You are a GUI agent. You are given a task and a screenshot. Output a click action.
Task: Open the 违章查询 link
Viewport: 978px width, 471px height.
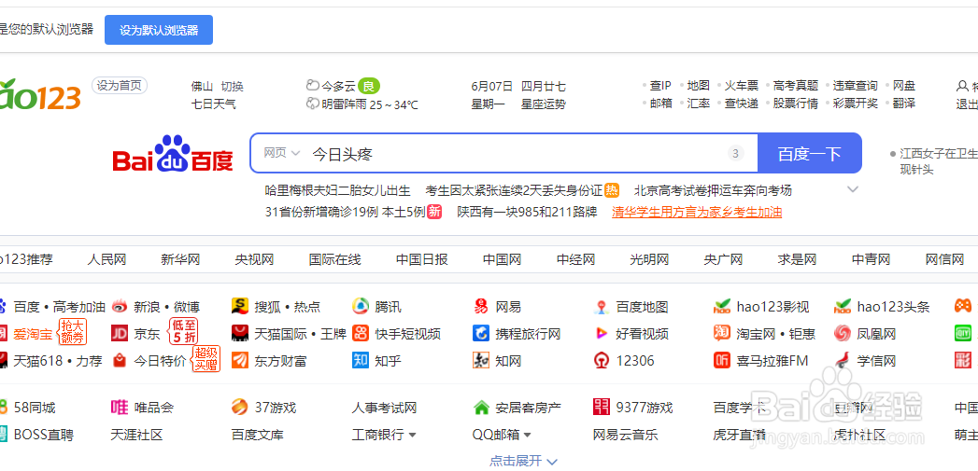[x=856, y=86]
